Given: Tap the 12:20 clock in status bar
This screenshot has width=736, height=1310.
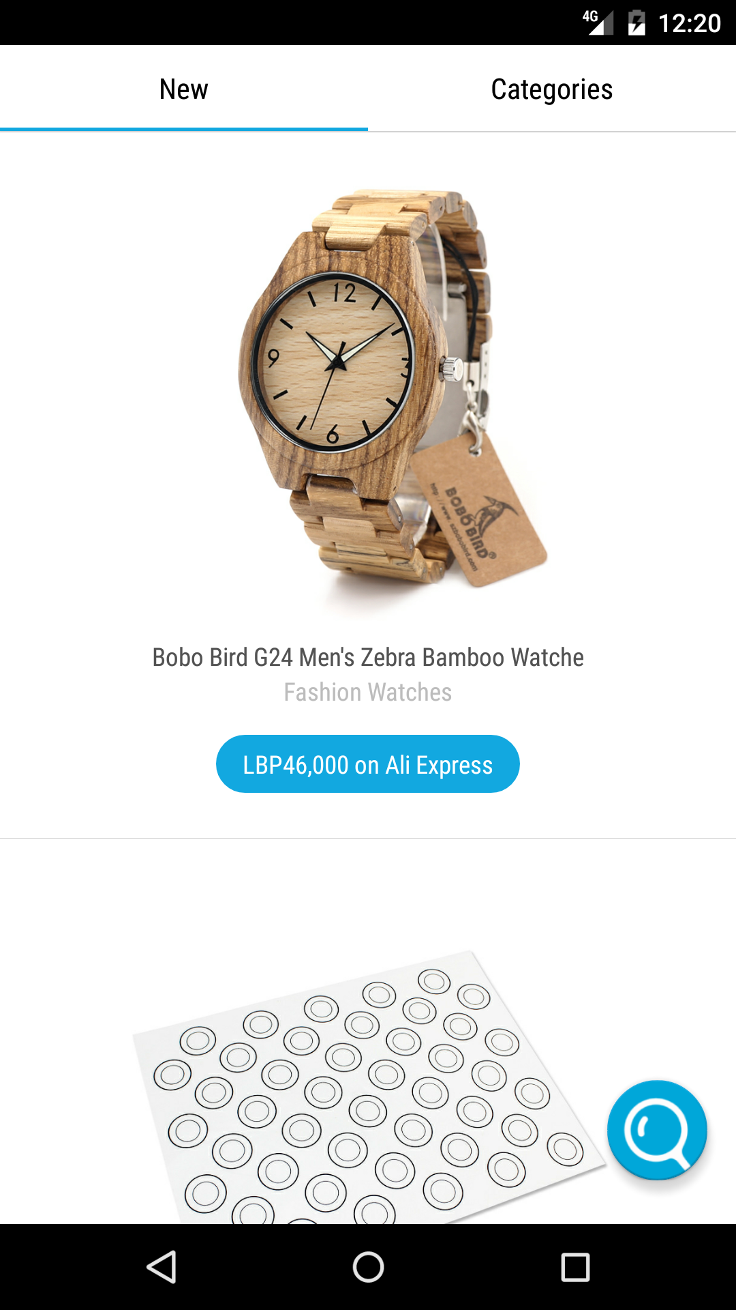Looking at the screenshot, I should point(689,23).
